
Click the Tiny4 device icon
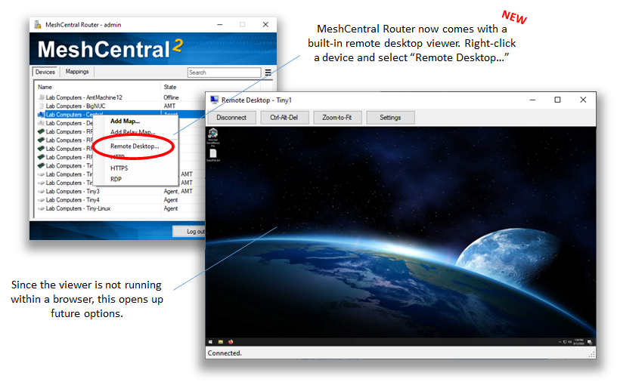tap(42, 200)
